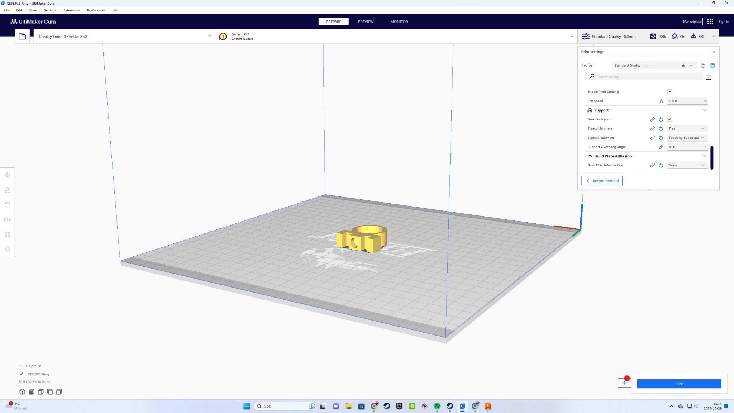This screenshot has height=413, width=734.
Task: Open Per Model Settings tool
Action: click(7, 234)
